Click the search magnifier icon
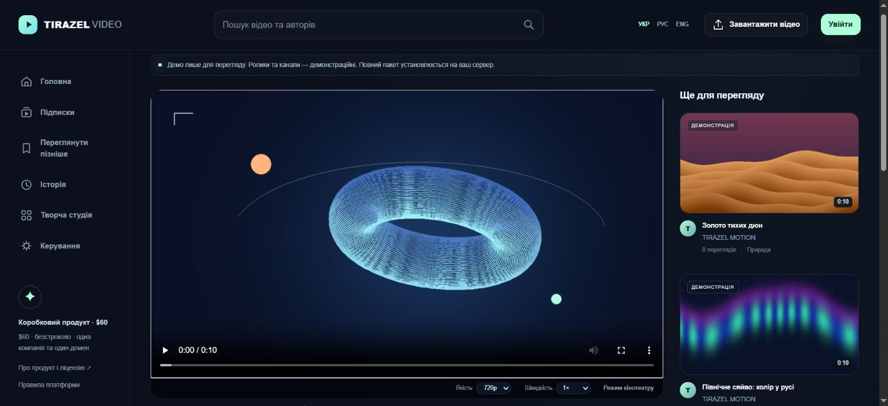888x406 pixels. [x=528, y=24]
